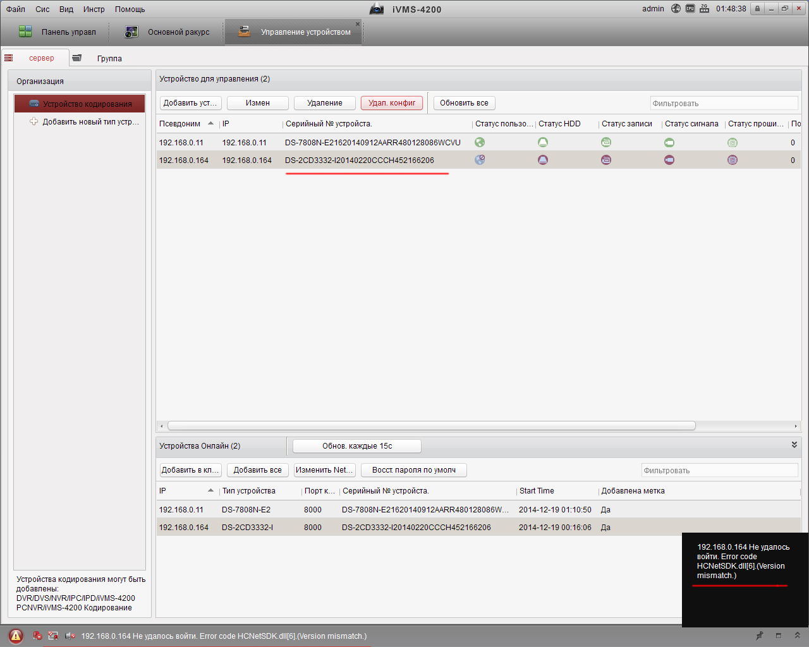The width and height of the screenshot is (809, 647).
Task: Click the Обнов. каждые 15с button
Action: 357,446
